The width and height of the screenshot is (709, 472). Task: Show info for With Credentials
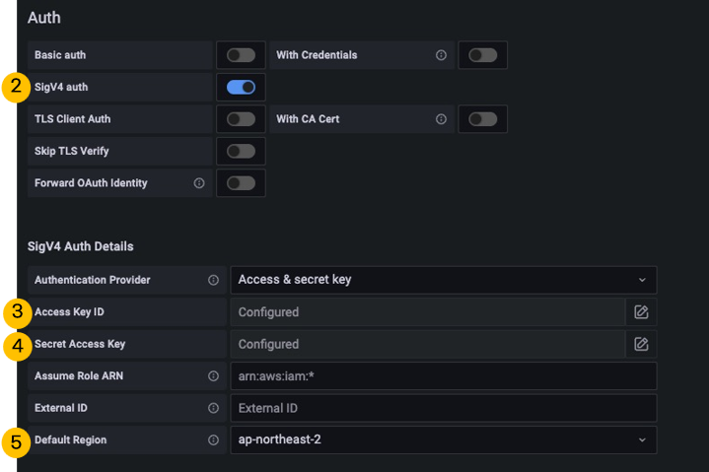coord(441,55)
